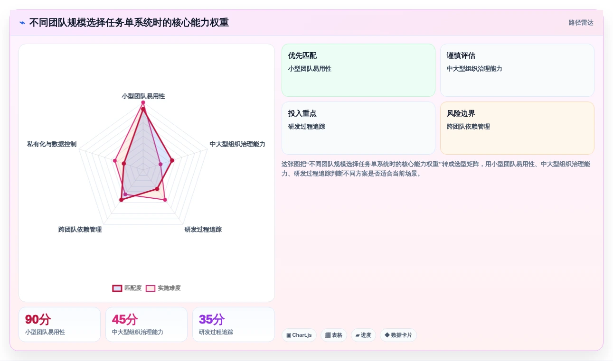Click the 90分 score card

59,324
